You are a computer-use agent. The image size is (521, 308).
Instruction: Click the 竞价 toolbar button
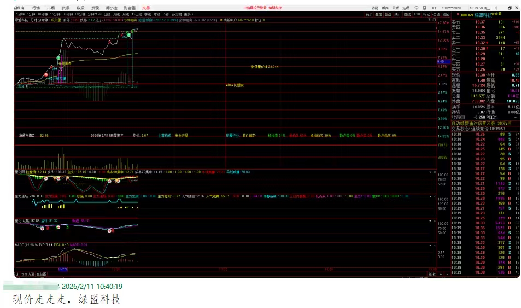(369, 14)
